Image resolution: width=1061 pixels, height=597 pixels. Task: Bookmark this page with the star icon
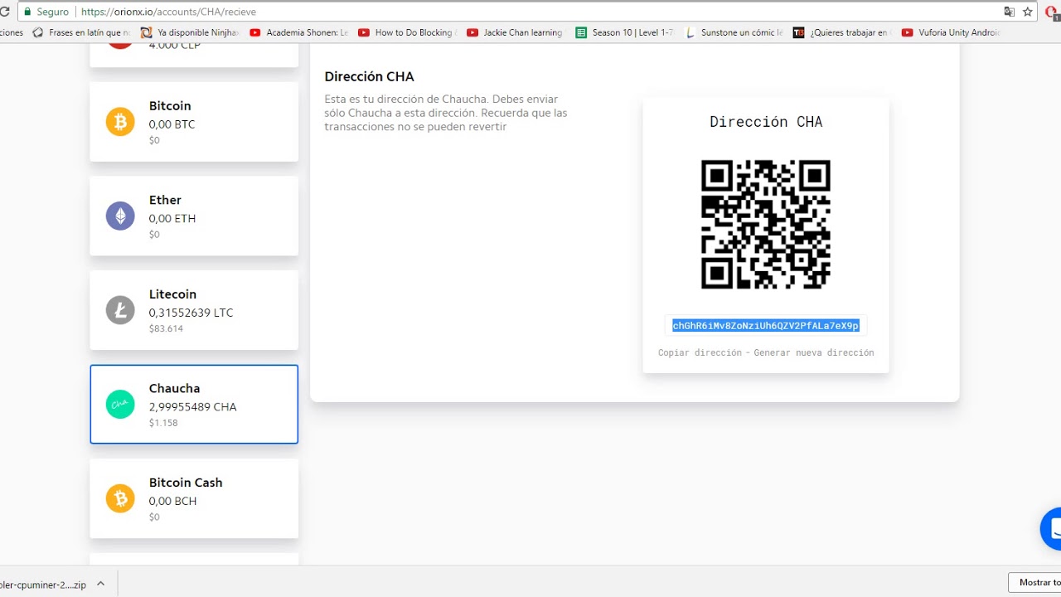pyautogui.click(x=1028, y=12)
